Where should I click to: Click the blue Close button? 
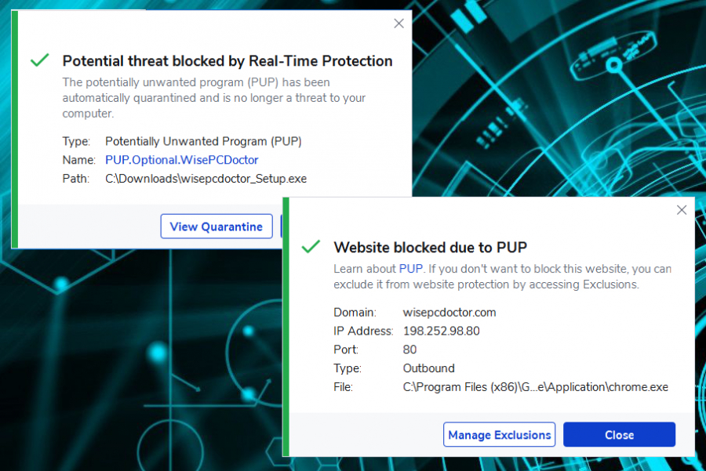[619, 435]
